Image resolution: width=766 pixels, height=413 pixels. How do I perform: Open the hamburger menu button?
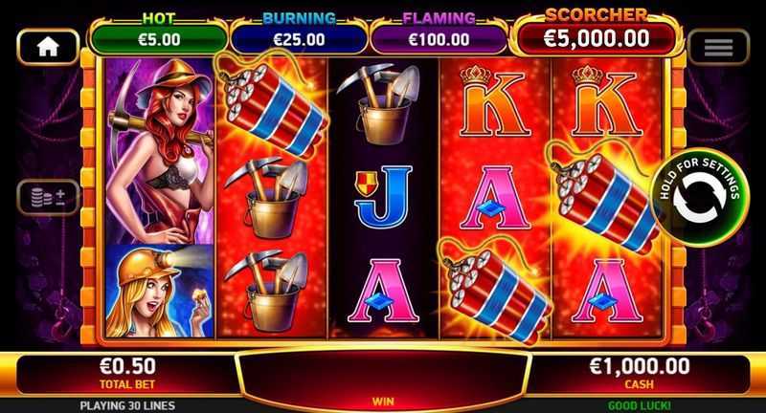coord(718,47)
